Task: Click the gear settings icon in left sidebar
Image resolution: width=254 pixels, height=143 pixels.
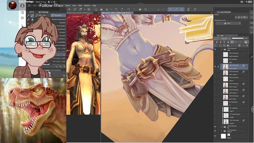Action: tap(22, 18)
